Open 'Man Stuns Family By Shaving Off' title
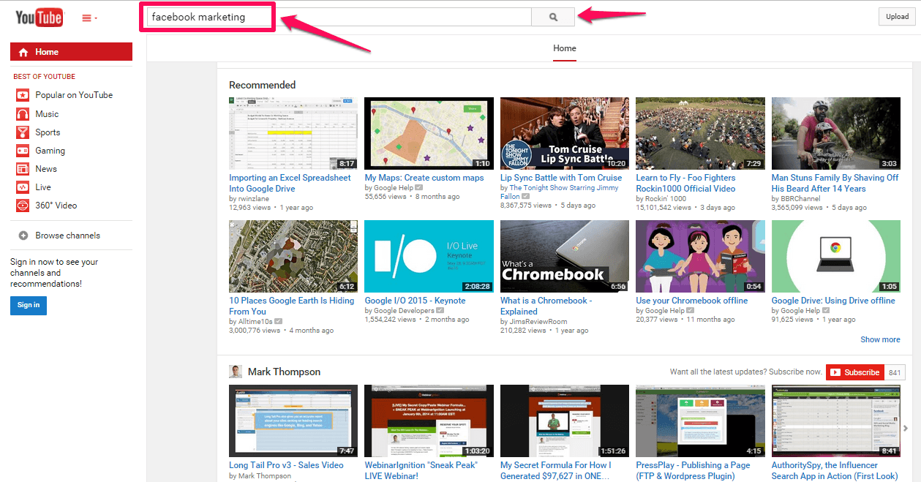921x482 pixels. click(x=835, y=183)
